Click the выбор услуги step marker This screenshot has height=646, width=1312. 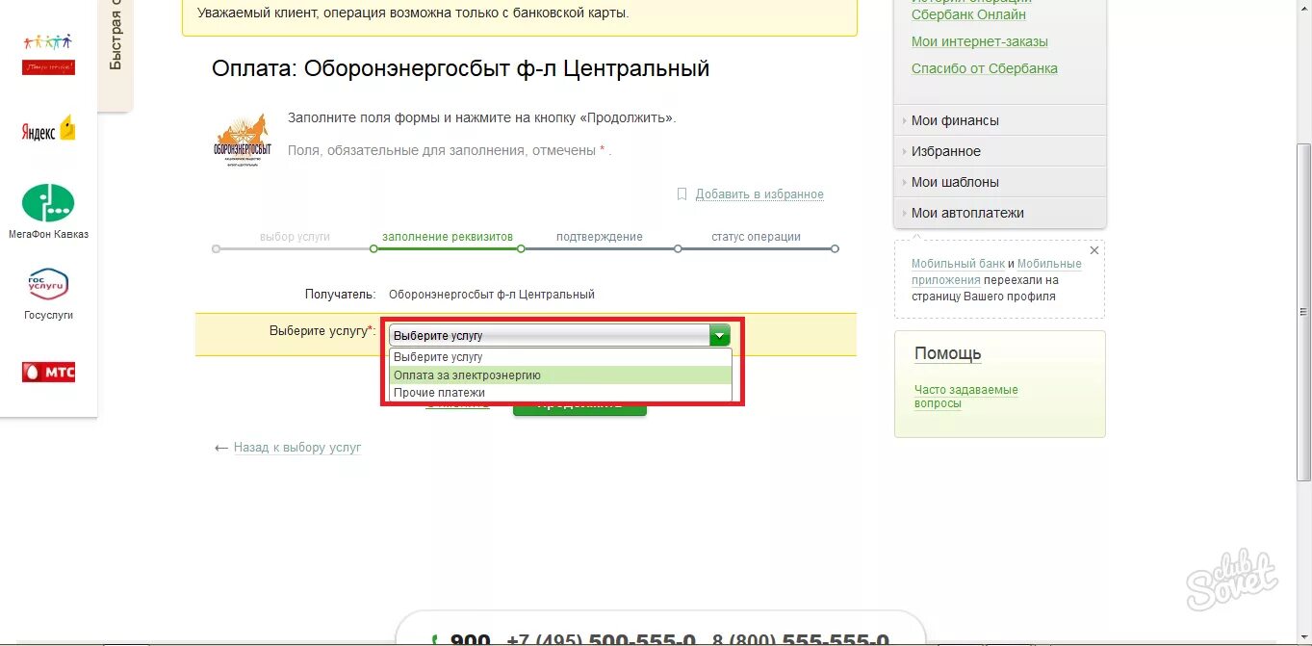pos(216,248)
